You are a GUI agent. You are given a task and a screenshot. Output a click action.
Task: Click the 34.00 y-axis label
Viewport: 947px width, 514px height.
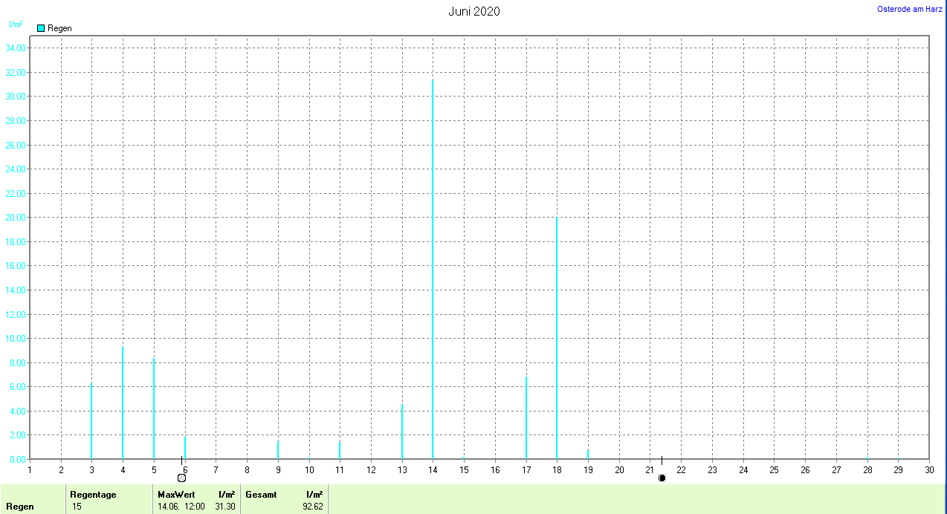click(16, 48)
